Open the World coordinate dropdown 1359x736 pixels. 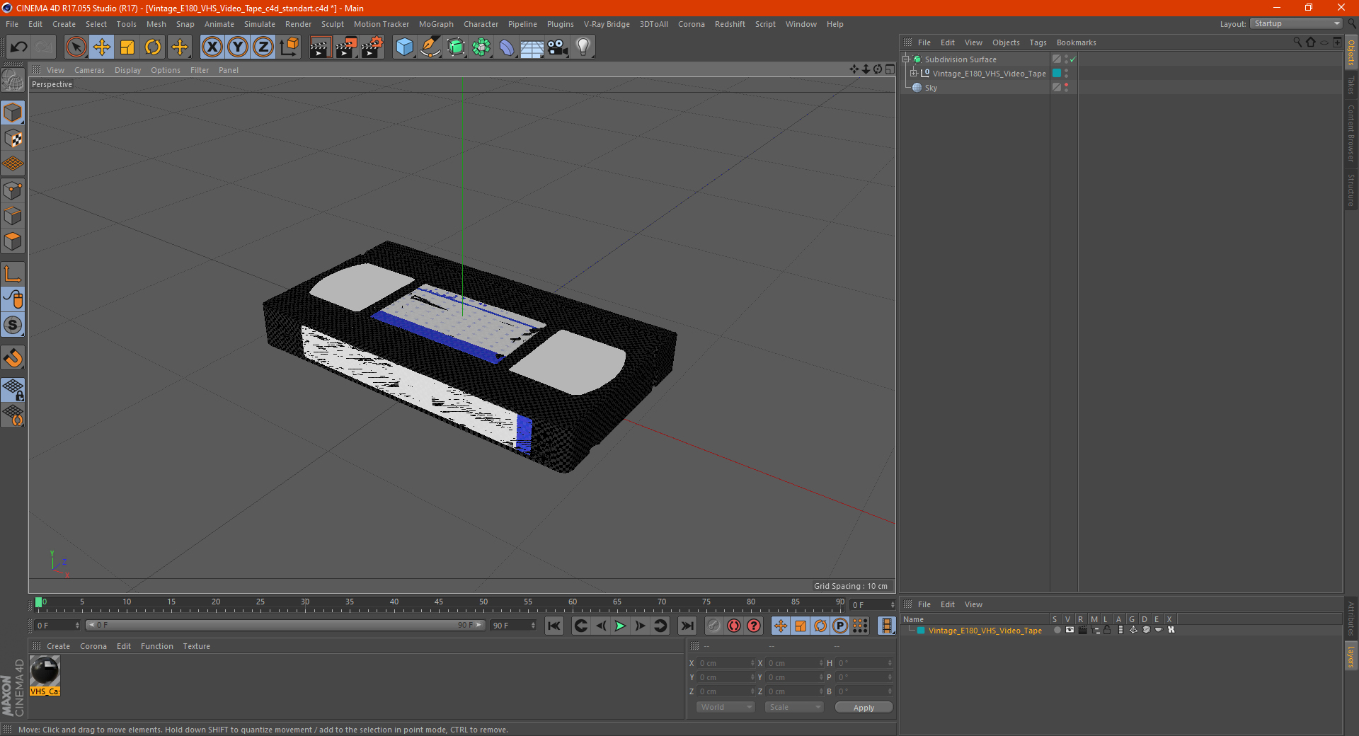pyautogui.click(x=726, y=707)
